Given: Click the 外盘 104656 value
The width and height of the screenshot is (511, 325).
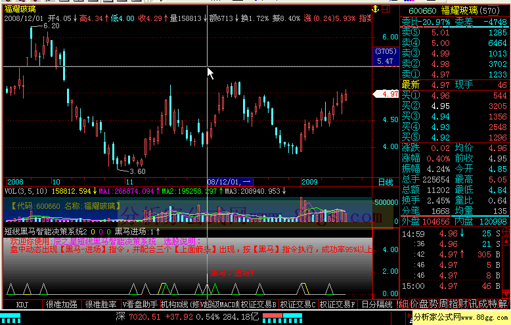Looking at the screenshot, I should 435,221.
